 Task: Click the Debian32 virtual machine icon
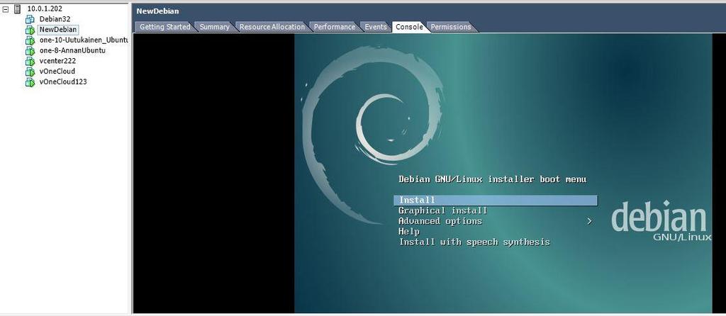[x=30, y=19]
